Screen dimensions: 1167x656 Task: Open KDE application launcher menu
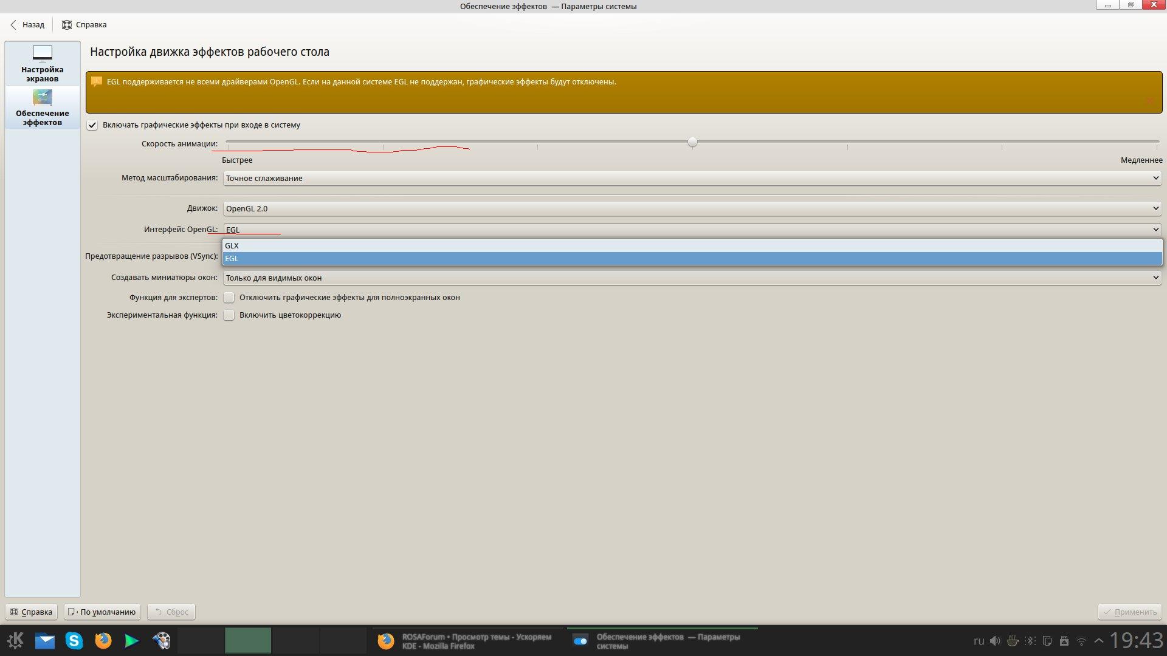(16, 640)
